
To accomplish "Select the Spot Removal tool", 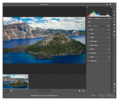I will (x=114, y=15).
